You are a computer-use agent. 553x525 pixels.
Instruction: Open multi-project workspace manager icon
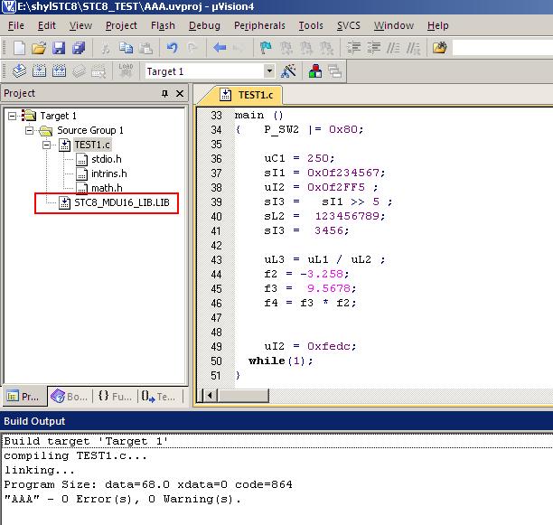click(x=334, y=71)
